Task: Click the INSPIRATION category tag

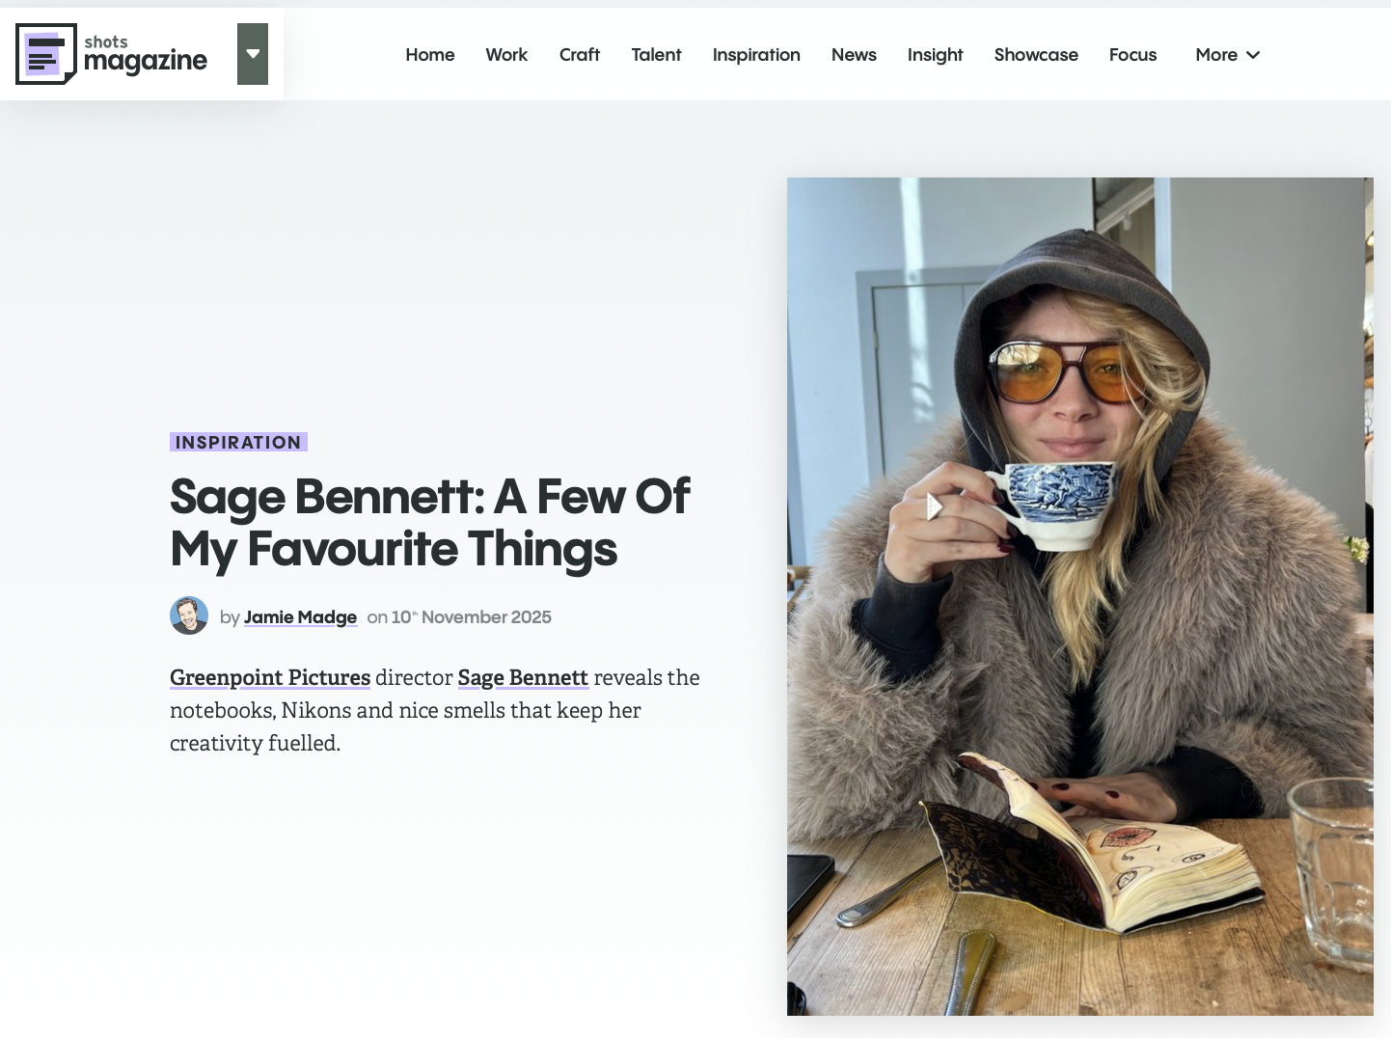Action: pos(238,442)
